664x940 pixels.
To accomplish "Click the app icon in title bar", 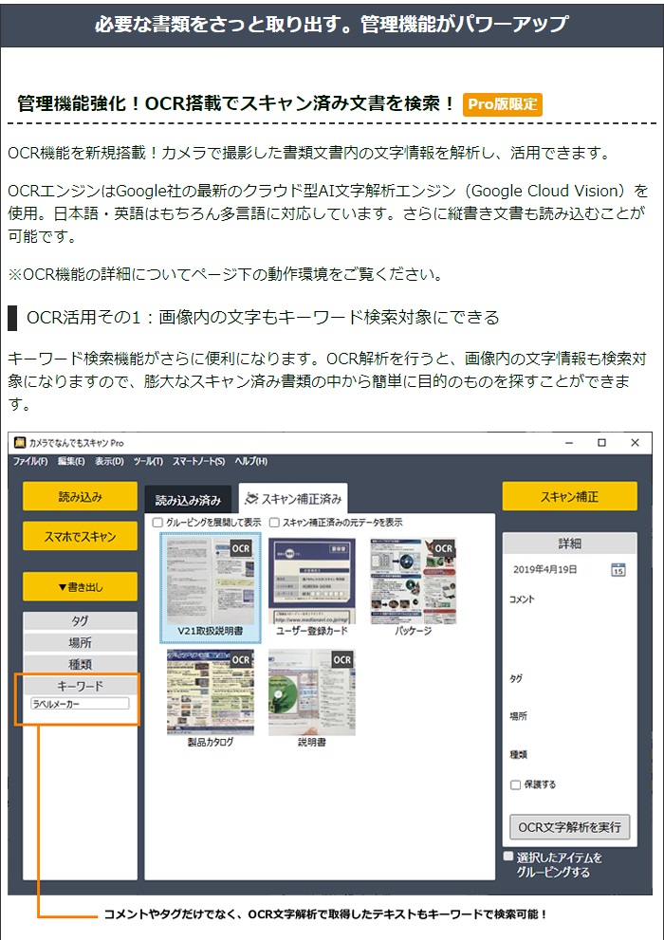I will 20,442.
